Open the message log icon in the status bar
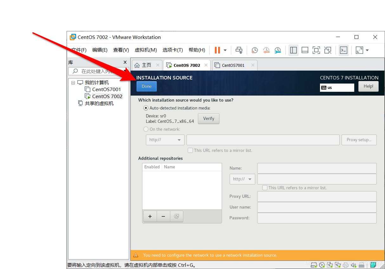 [x=373, y=265]
